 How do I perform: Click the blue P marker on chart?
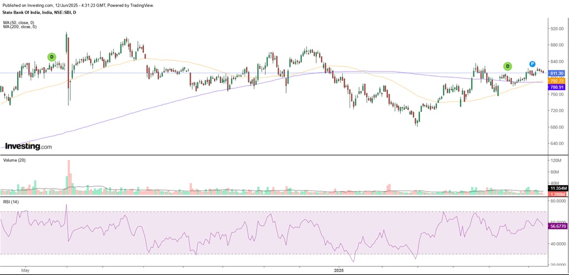532,64
